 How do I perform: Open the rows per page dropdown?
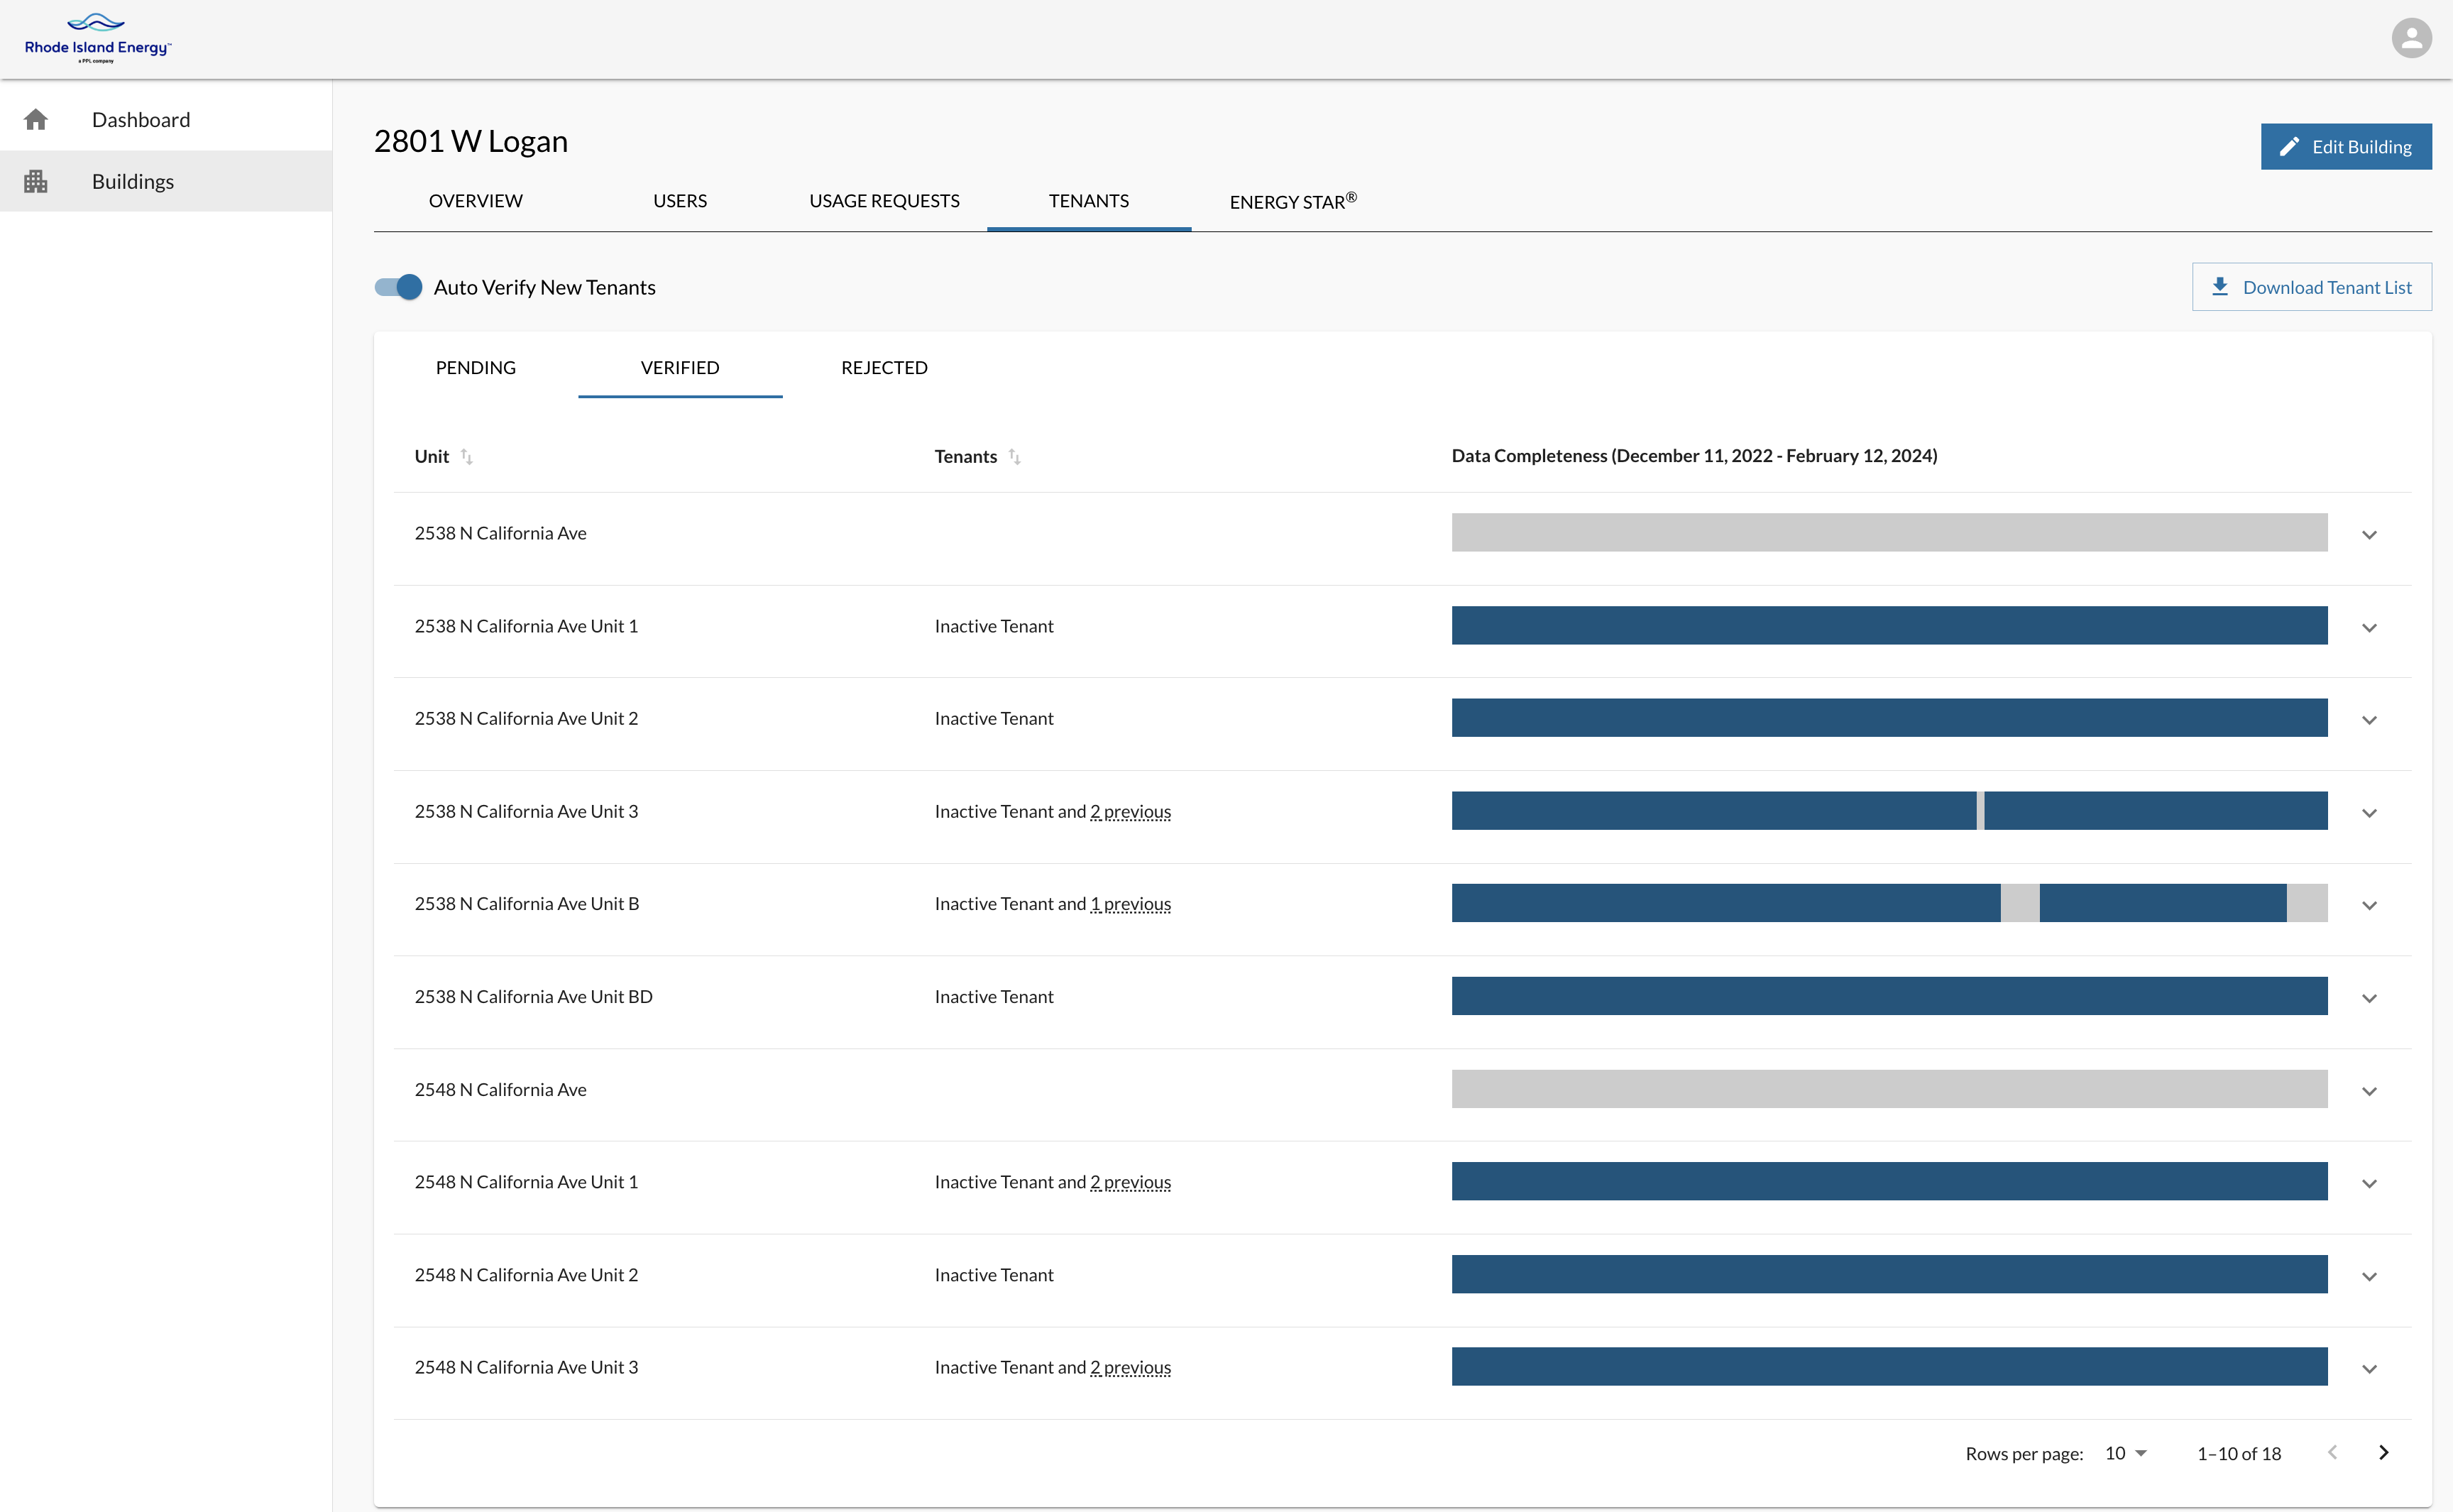2125,1453
